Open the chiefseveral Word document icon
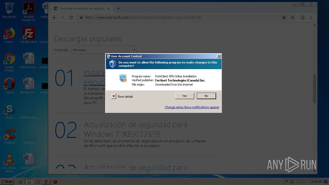 coord(29,61)
